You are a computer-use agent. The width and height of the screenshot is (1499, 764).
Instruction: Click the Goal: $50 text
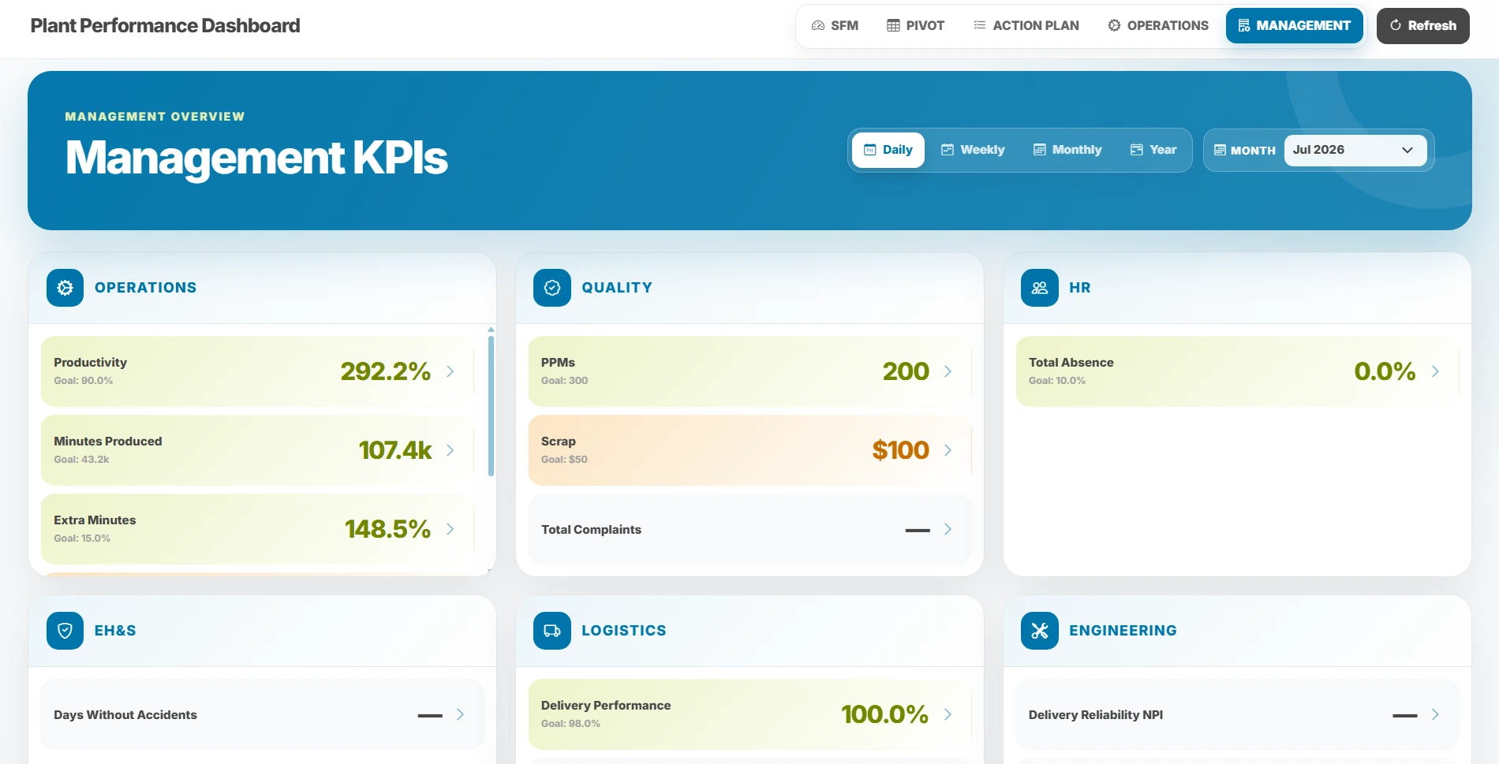click(564, 460)
